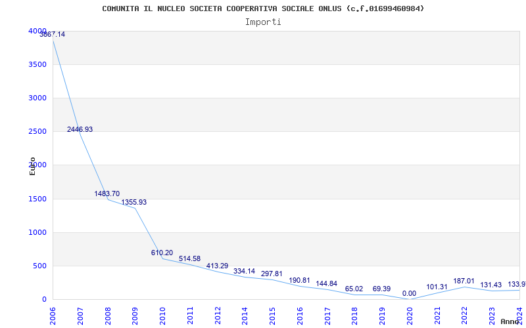
Task: Click y-axis value 500
Action: pos(40,266)
